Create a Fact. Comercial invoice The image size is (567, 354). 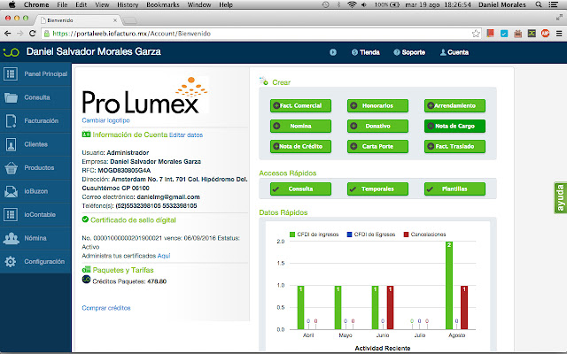pos(300,106)
